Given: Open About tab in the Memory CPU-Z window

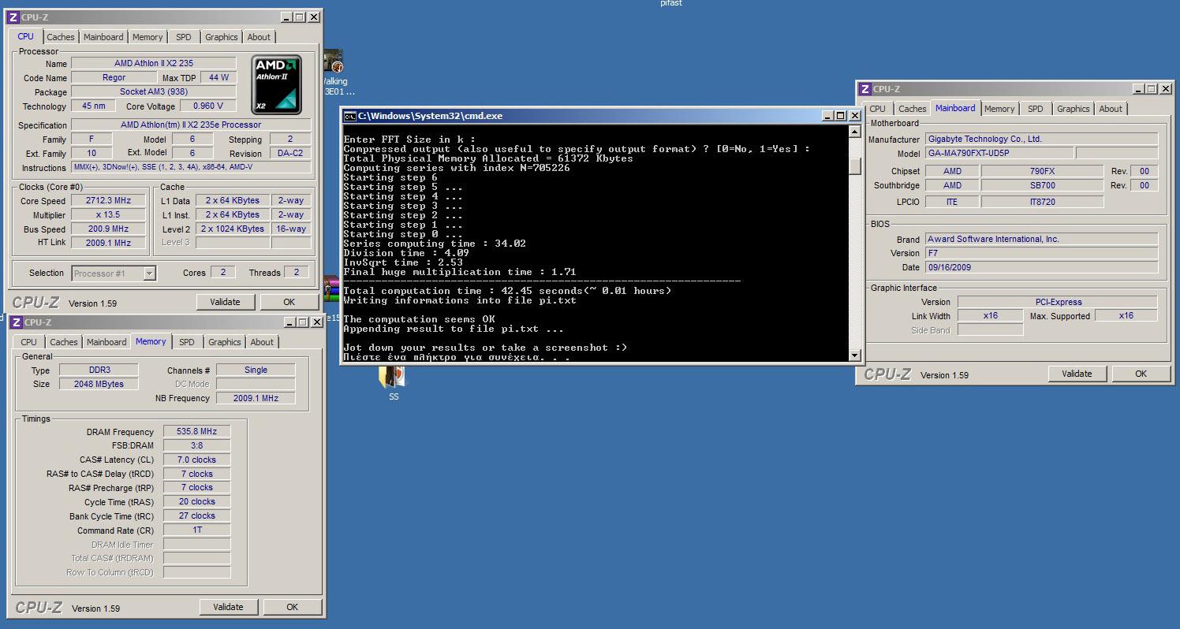Looking at the screenshot, I should point(262,342).
